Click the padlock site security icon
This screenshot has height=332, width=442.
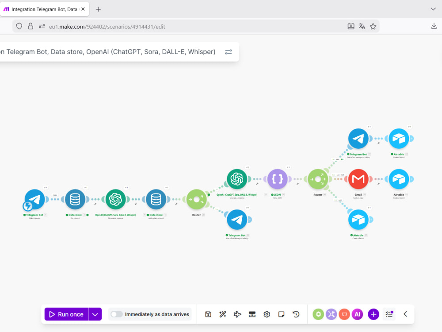tap(30, 26)
